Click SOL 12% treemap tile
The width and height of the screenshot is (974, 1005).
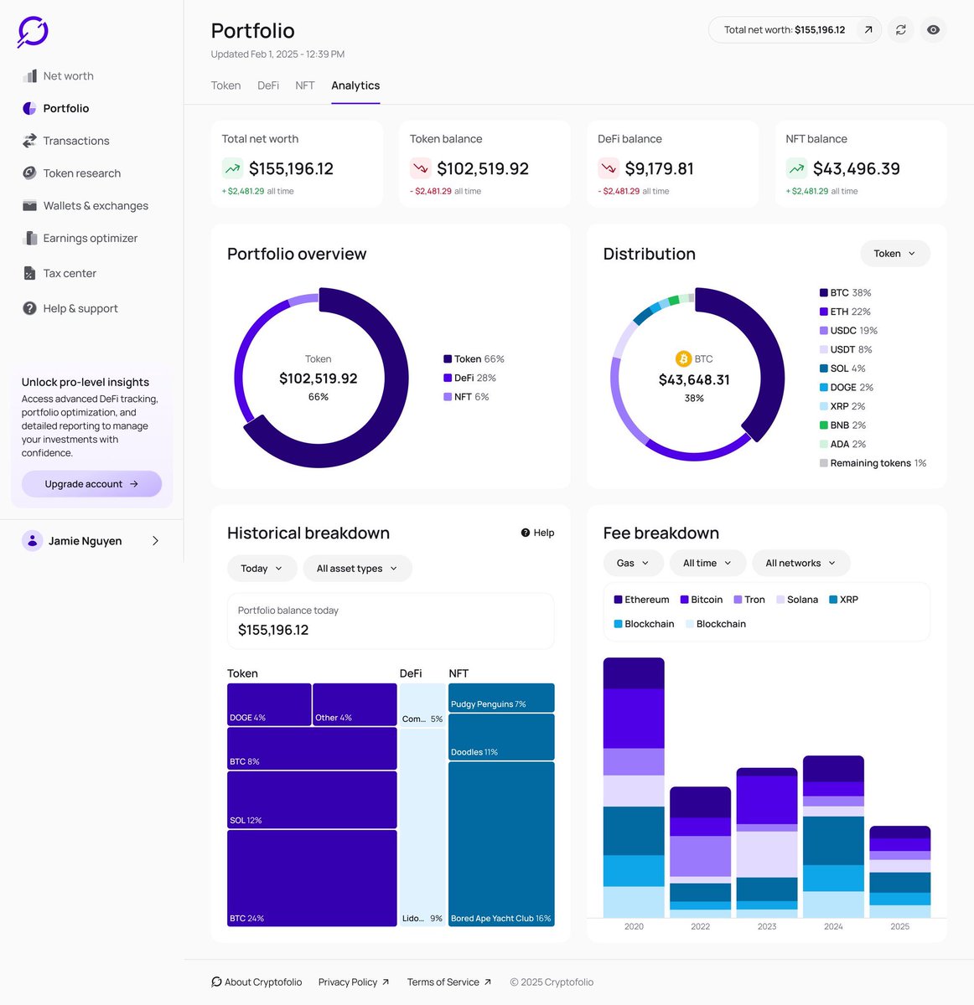click(312, 801)
